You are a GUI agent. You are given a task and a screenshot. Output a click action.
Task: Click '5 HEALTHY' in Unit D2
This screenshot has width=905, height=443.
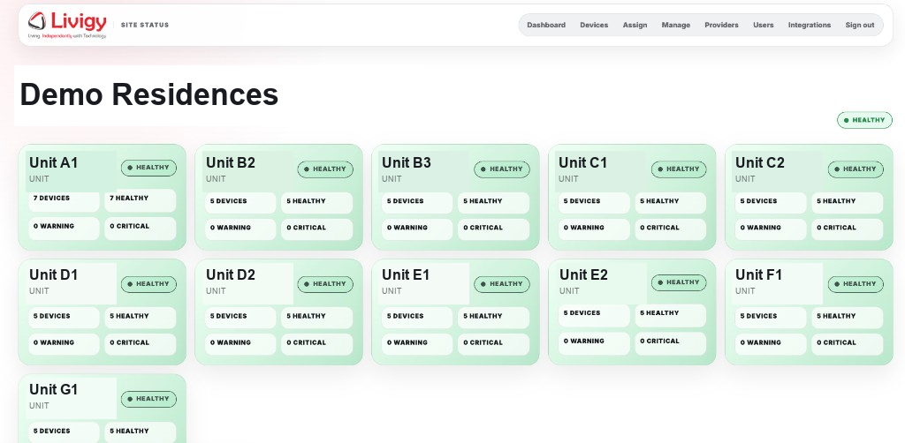[317, 318]
